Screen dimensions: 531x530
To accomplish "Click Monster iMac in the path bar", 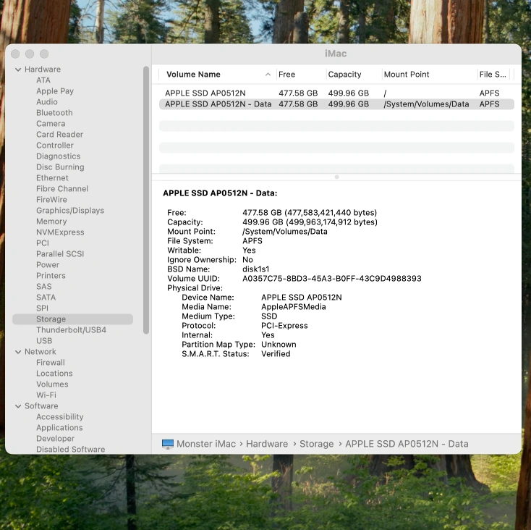I will [x=206, y=444].
